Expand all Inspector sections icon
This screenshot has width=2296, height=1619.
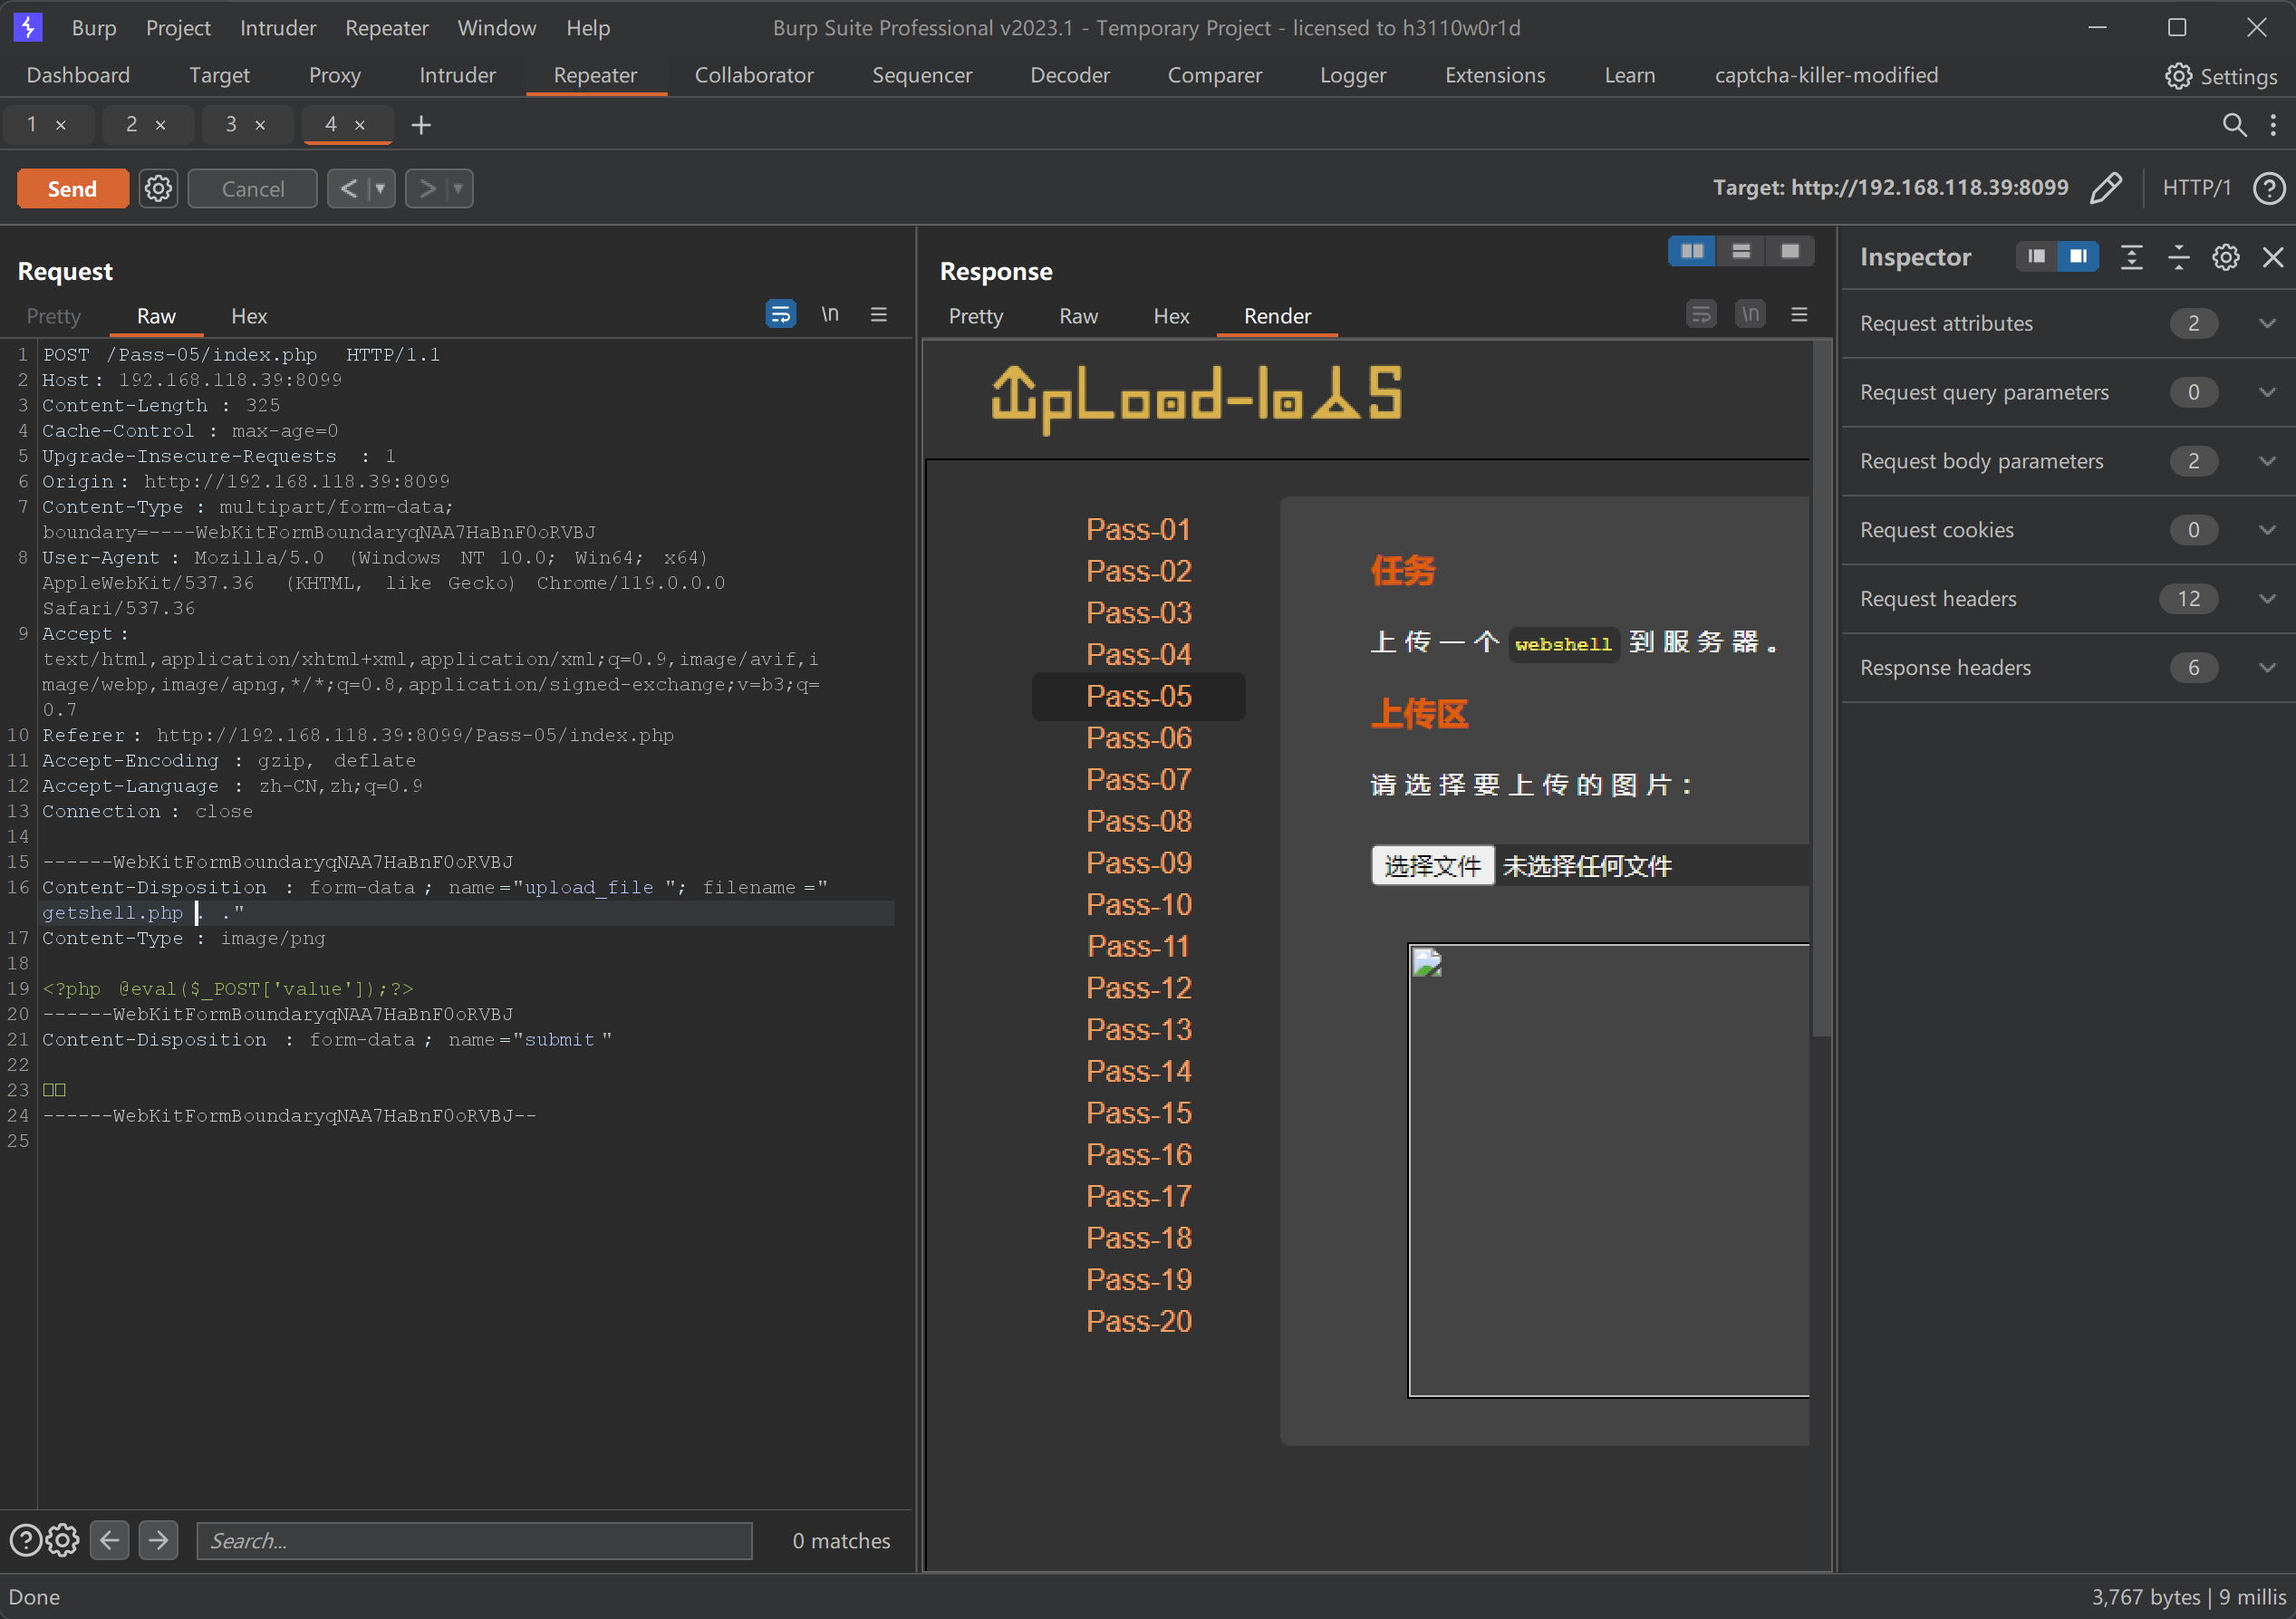2131,257
